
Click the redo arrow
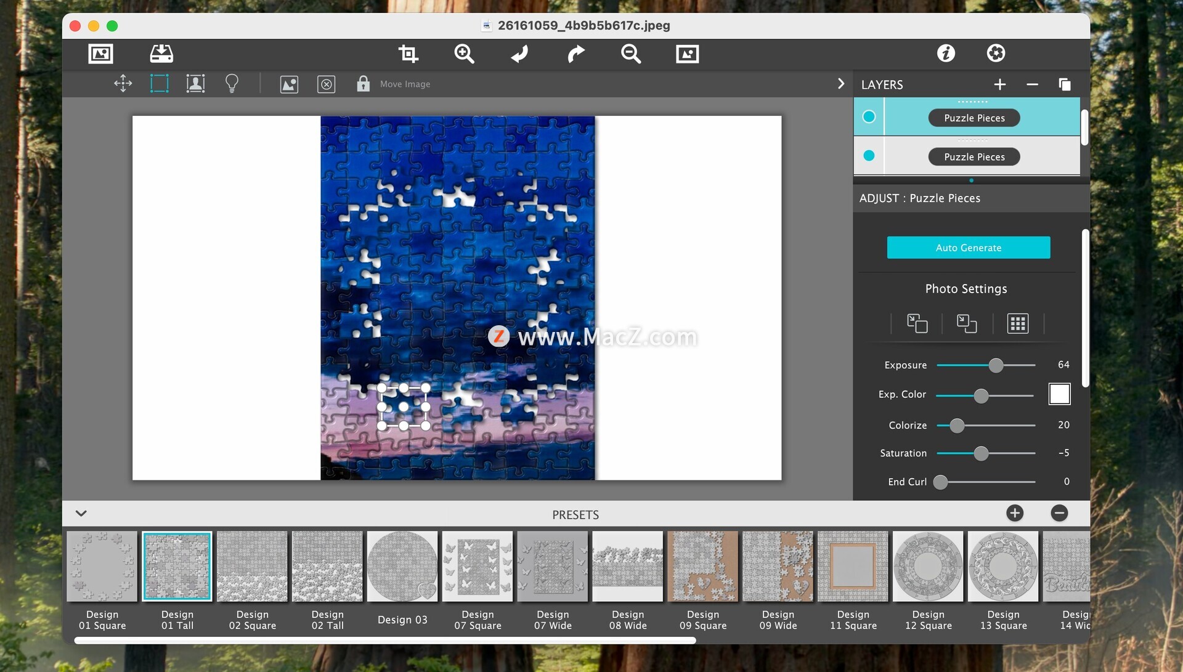[575, 54]
